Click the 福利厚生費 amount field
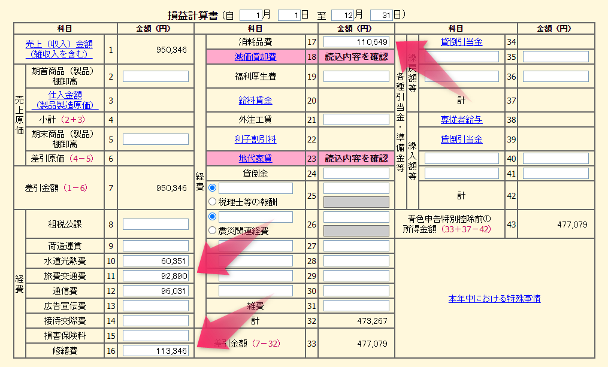Viewport: 608px width, 367px height. (356, 77)
